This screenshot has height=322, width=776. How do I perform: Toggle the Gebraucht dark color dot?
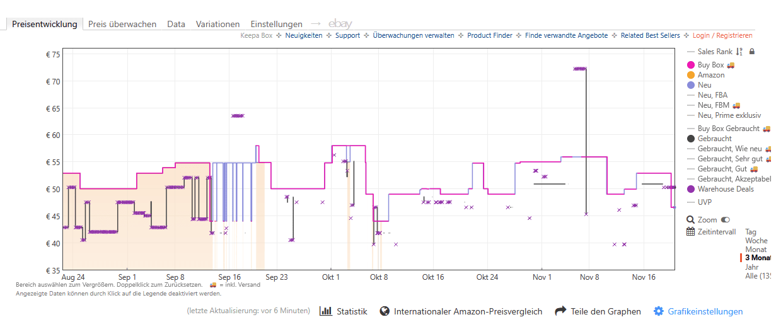tap(691, 139)
